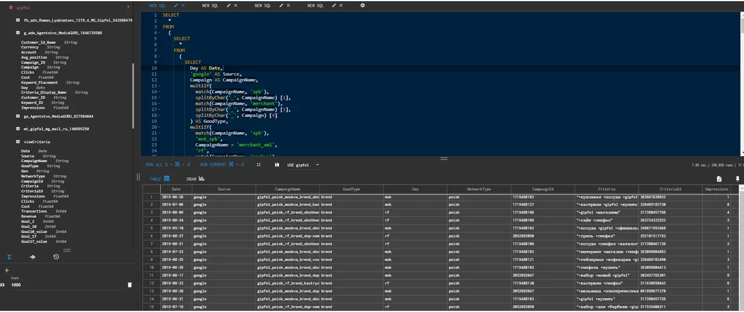Viewport: 744px width, 312px height.
Task: Open the query history clock icon
Action: [56, 257]
